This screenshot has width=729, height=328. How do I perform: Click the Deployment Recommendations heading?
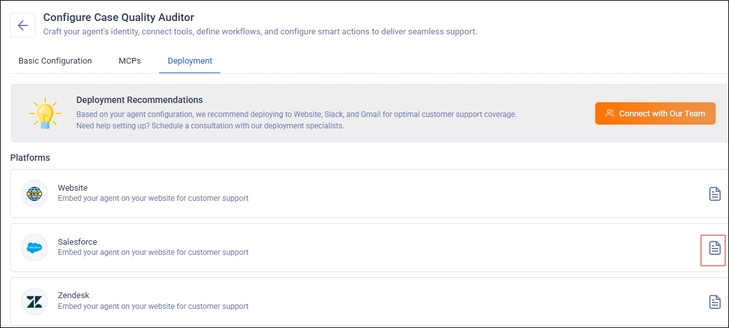[x=139, y=100]
